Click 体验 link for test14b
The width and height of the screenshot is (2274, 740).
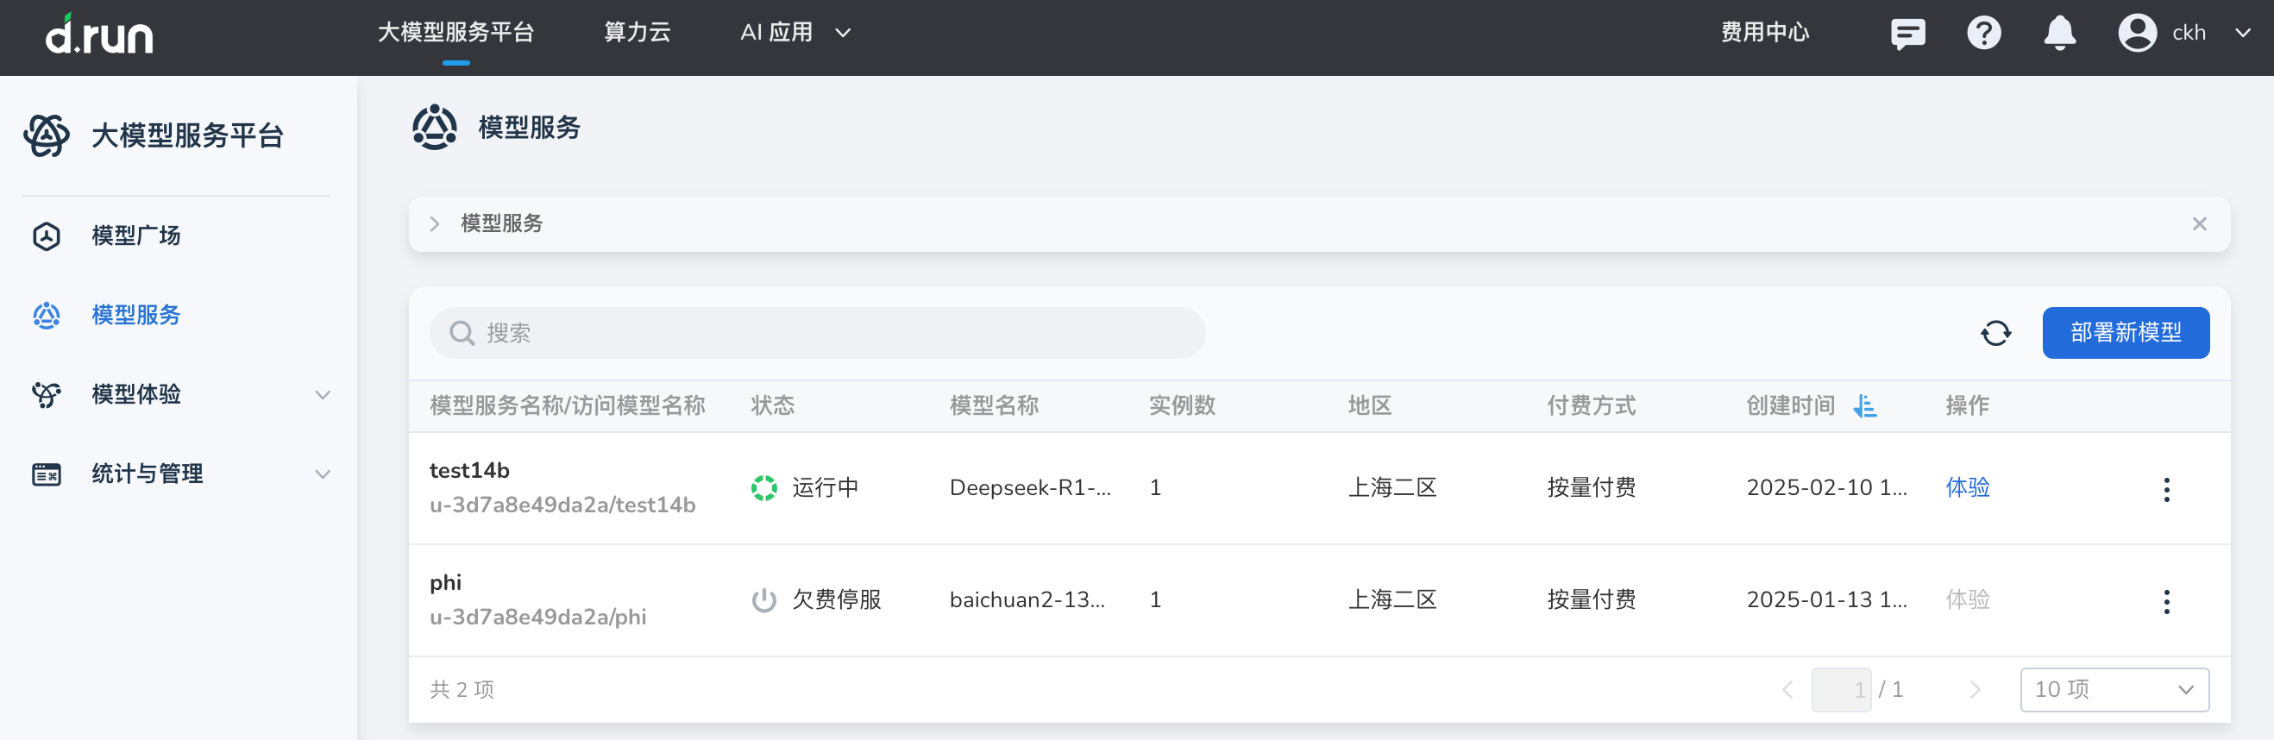coord(1967,487)
